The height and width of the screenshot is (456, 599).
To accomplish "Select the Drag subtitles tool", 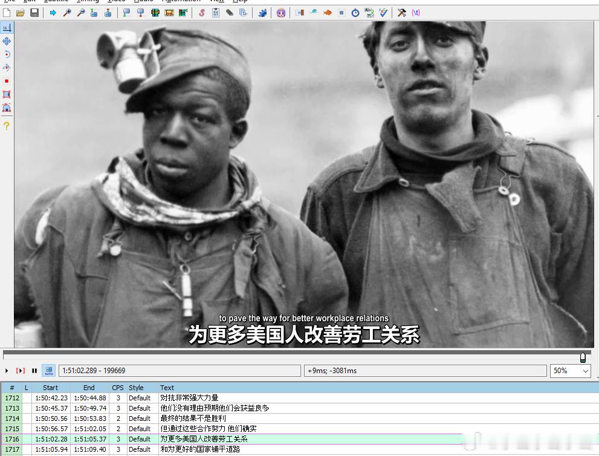I will click(x=7, y=41).
